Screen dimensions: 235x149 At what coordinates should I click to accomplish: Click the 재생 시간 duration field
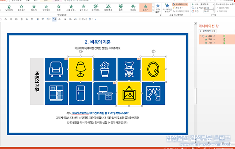pos(207,8)
